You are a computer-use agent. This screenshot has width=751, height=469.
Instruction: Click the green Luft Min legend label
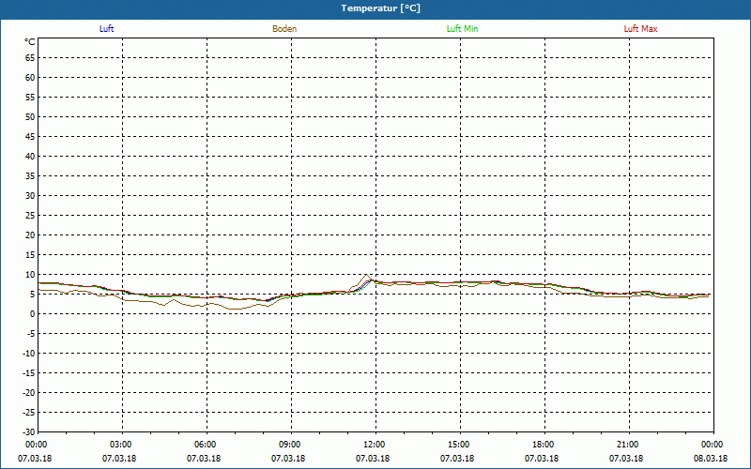pyautogui.click(x=462, y=29)
